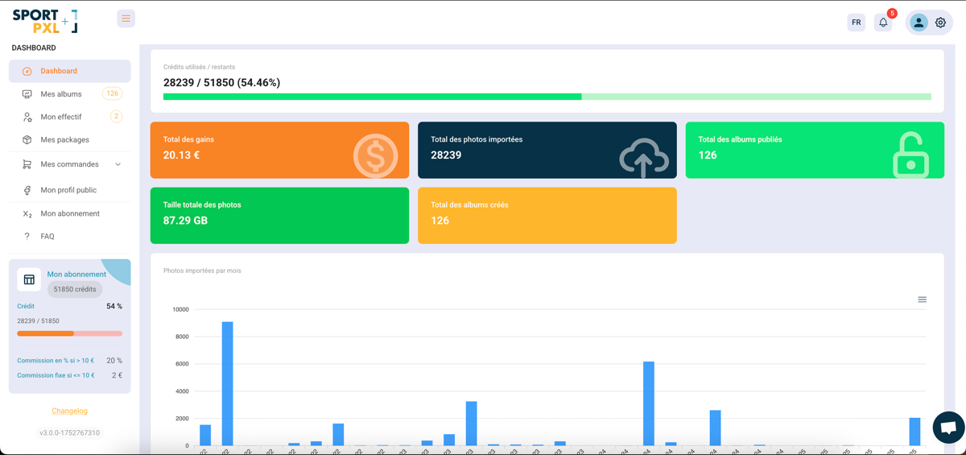Viewport: 966px width, 455px height.
Task: Open Mon abonnement in the sidebar menu
Action: click(x=69, y=213)
